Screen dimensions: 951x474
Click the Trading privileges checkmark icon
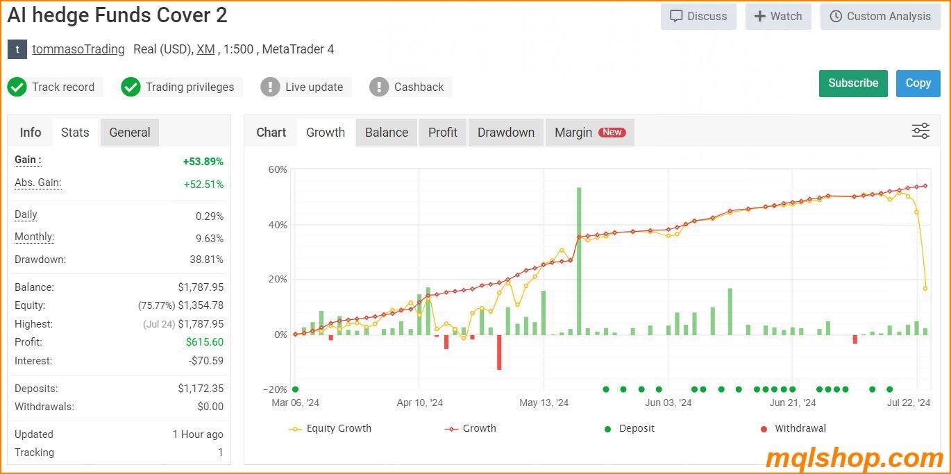pyautogui.click(x=131, y=87)
